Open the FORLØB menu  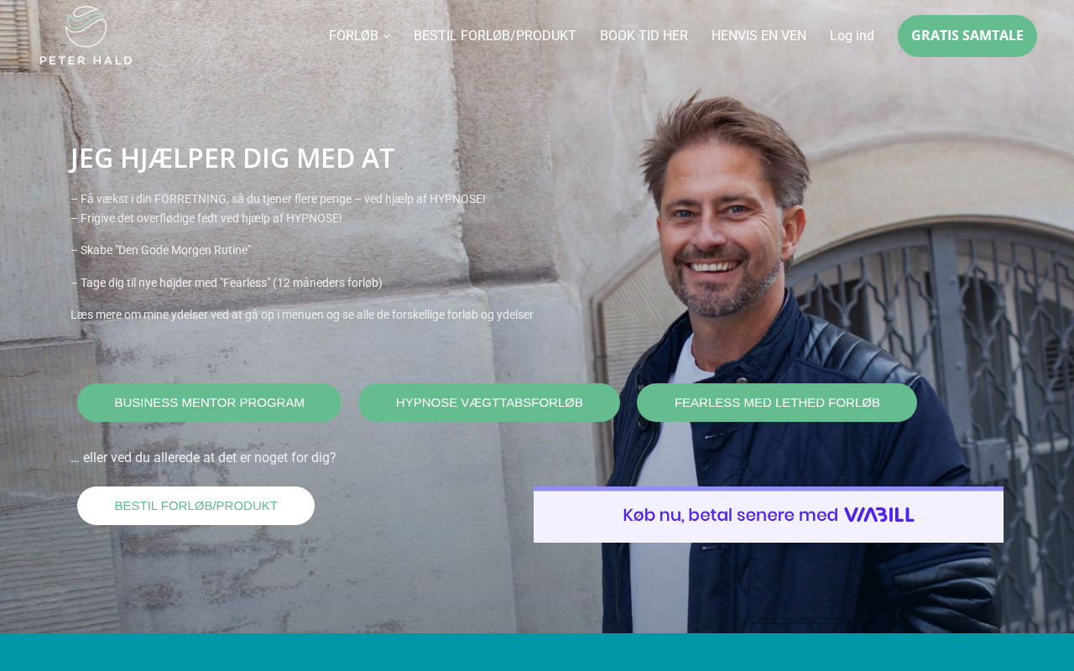[x=353, y=36]
